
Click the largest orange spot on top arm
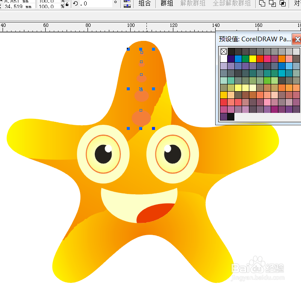click(141, 118)
